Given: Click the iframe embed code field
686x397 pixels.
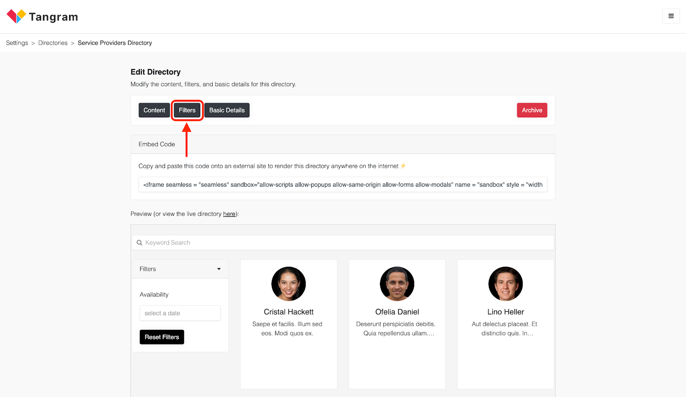Looking at the screenshot, I should [343, 185].
